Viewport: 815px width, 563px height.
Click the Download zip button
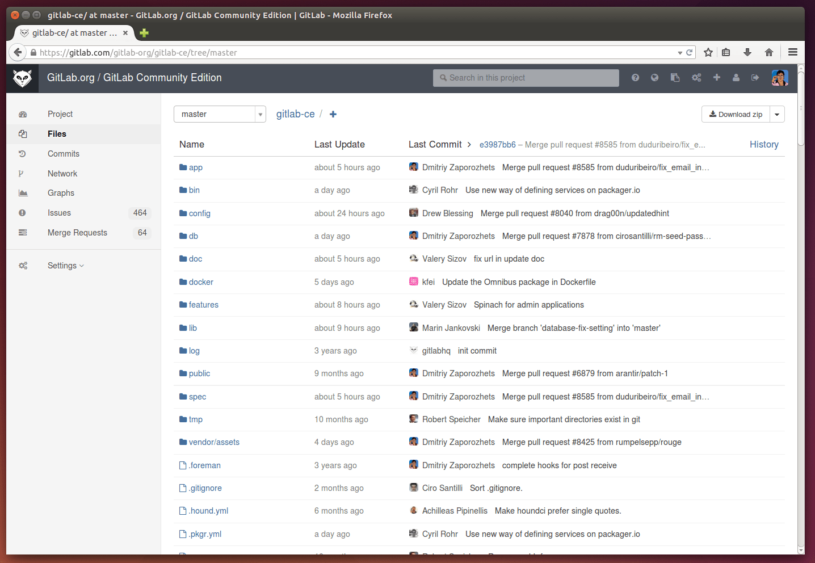pyautogui.click(x=735, y=114)
